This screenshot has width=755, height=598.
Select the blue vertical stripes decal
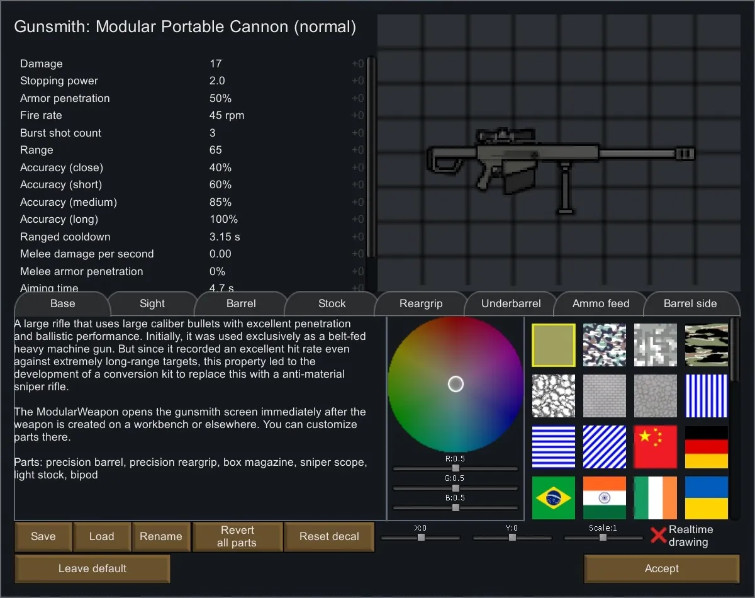pyautogui.click(x=706, y=396)
